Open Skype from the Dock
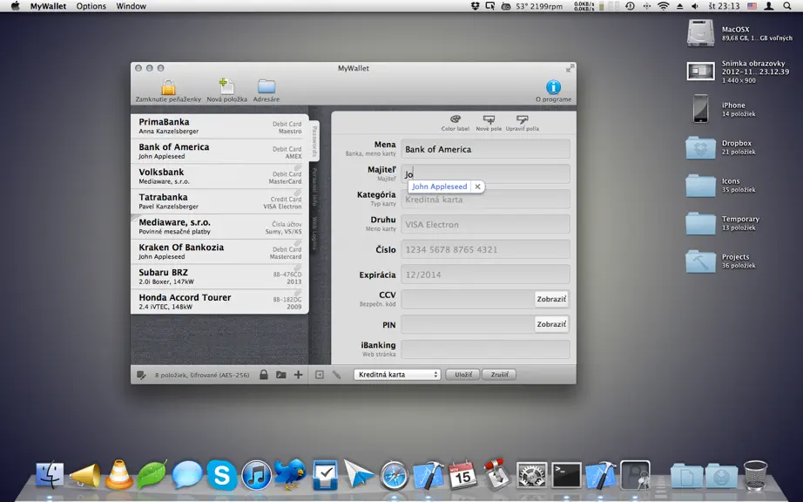The width and height of the screenshot is (803, 502). (x=222, y=474)
